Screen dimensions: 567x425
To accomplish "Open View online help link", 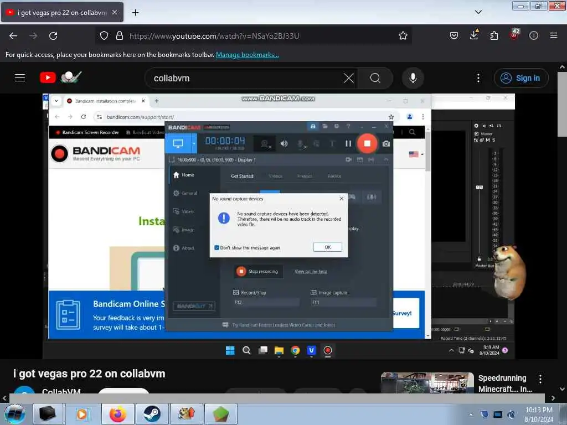I will (x=311, y=271).
